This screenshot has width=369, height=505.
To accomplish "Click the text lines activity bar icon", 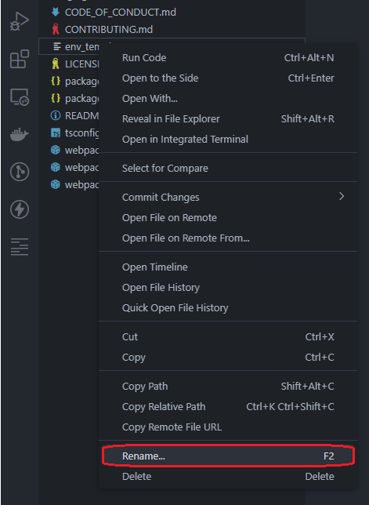I will coord(20,247).
